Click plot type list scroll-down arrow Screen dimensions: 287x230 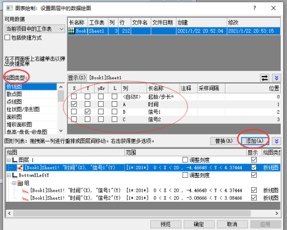(61, 131)
